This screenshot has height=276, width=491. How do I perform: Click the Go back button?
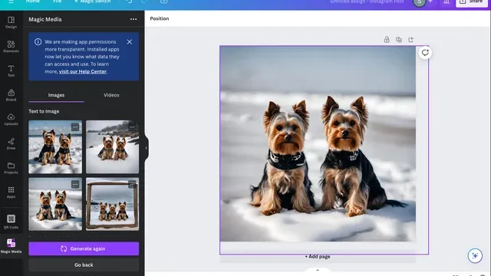(84, 264)
